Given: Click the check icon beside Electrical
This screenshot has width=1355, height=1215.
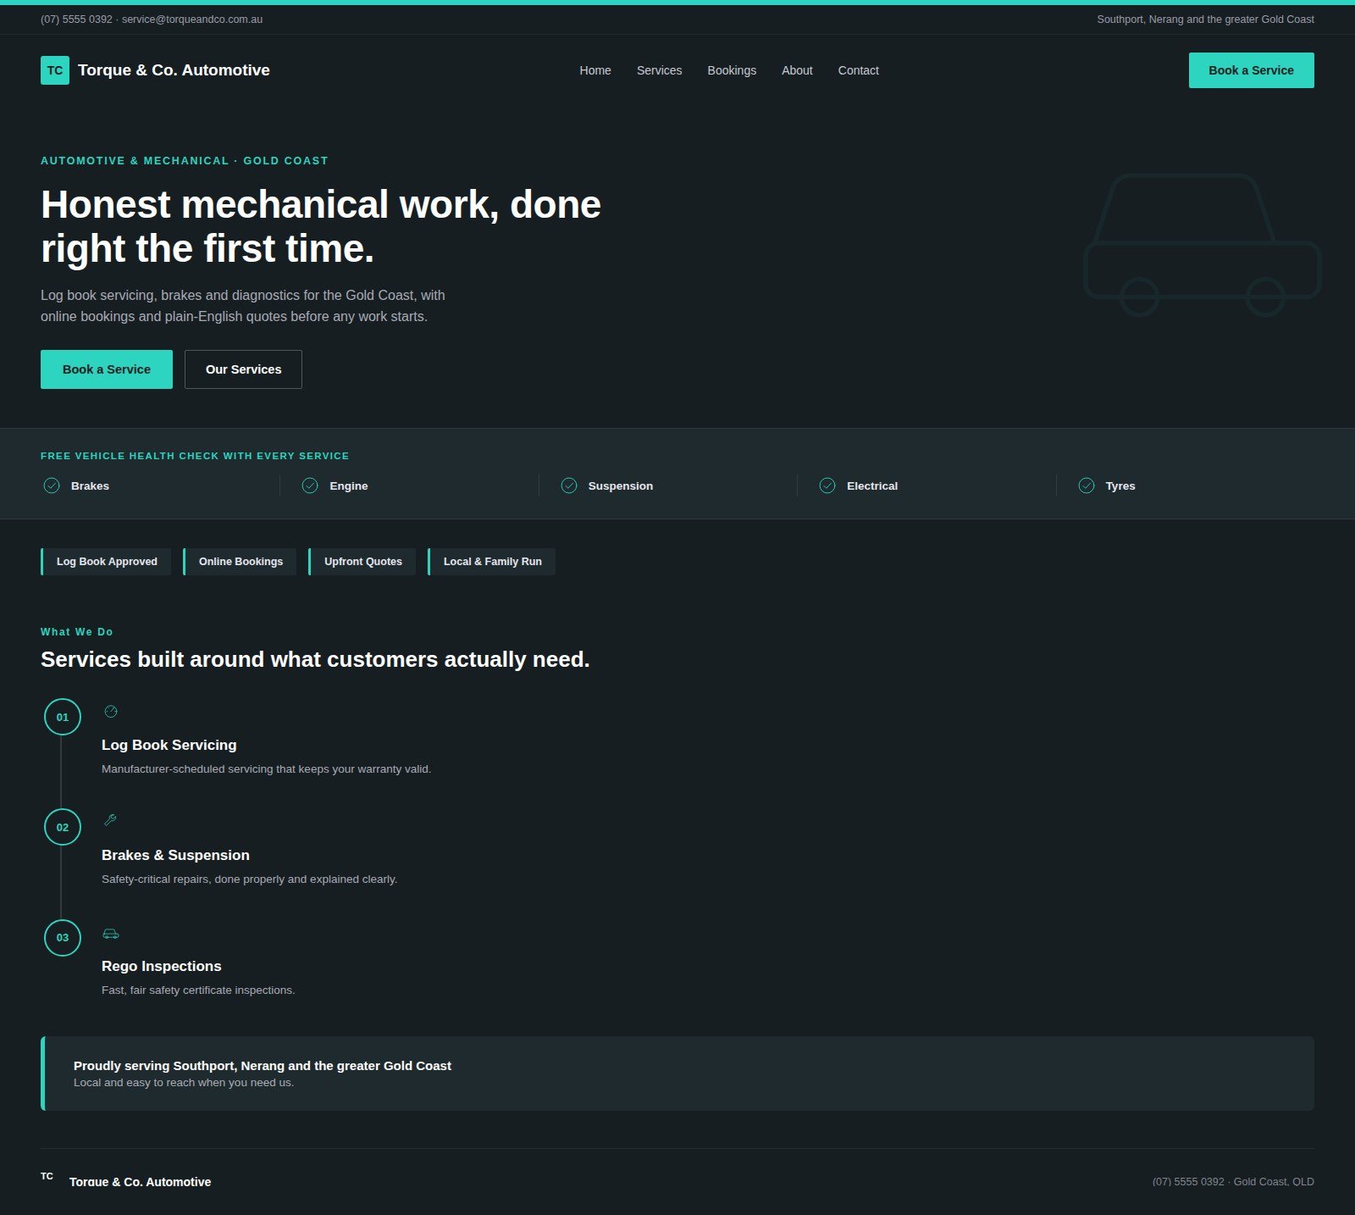Looking at the screenshot, I should pyautogui.click(x=827, y=485).
